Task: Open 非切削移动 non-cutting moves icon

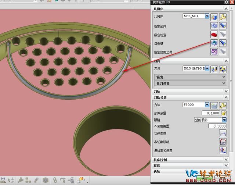Action: pos(223,142)
